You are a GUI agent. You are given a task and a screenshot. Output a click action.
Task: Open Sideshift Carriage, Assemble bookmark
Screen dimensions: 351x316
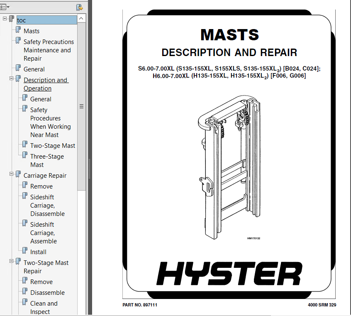tap(44, 233)
